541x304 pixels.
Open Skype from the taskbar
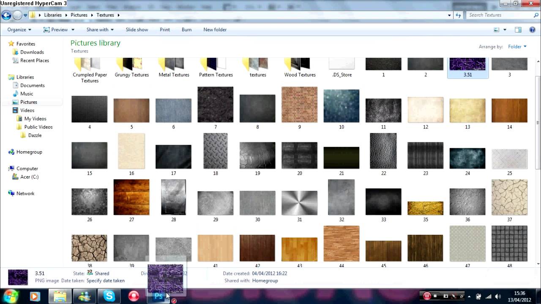(109, 296)
